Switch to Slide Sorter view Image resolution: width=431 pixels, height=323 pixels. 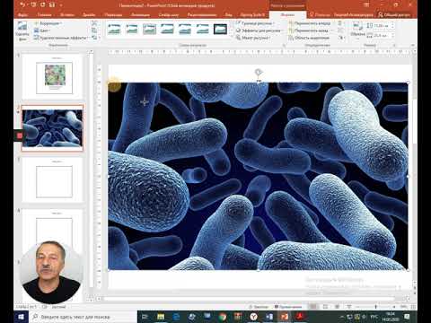[325, 307]
